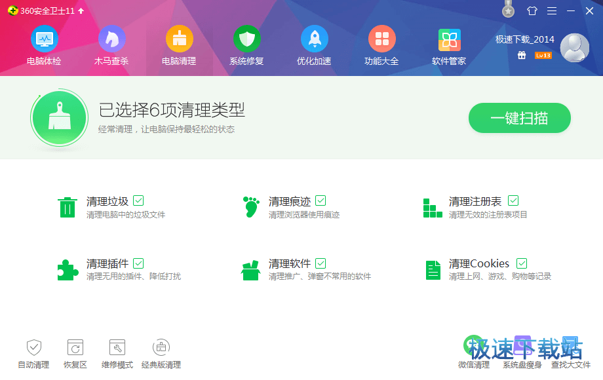Uncheck the 清理软件 checkbox
Viewport: 603px width, 380px height.
(x=321, y=263)
